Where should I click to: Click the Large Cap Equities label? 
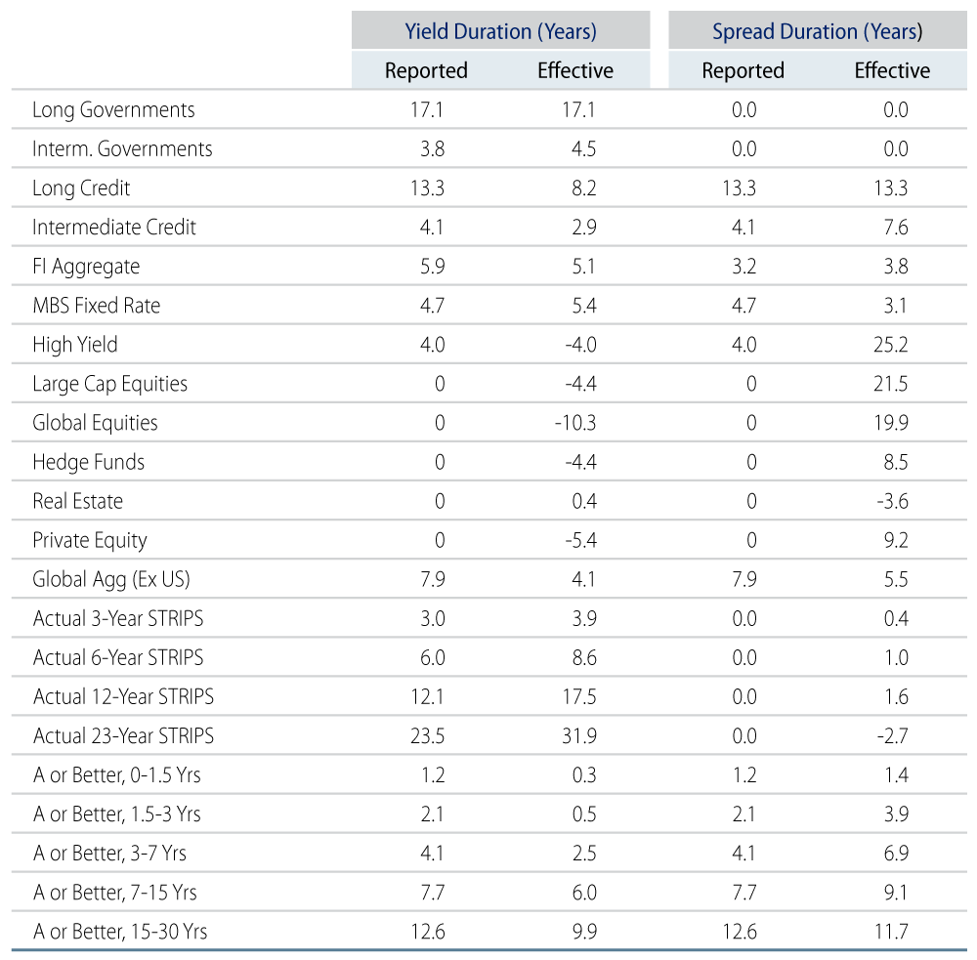tap(109, 384)
